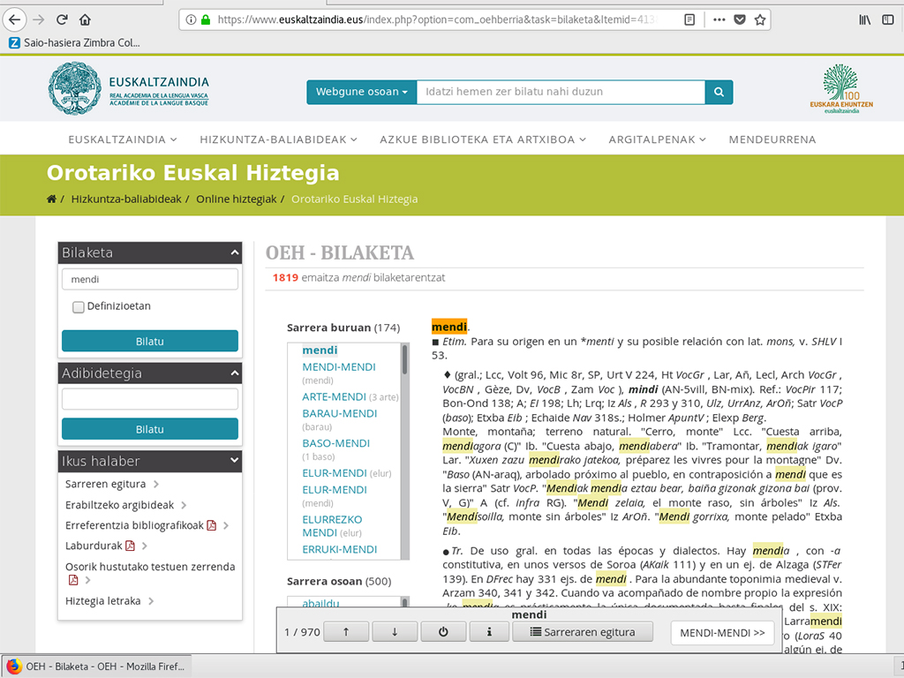Collapse the Adibidetegia panel
Image resolution: width=904 pixels, height=678 pixels.
(x=234, y=373)
